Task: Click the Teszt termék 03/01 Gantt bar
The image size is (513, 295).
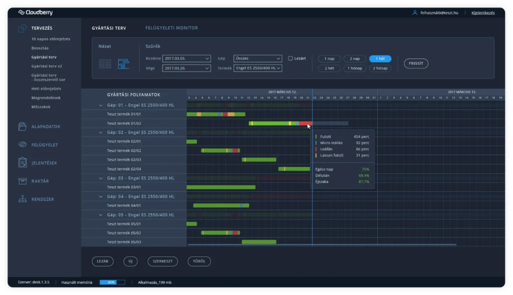Action: (221, 187)
